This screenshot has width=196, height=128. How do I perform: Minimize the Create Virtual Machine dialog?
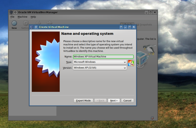125,27
